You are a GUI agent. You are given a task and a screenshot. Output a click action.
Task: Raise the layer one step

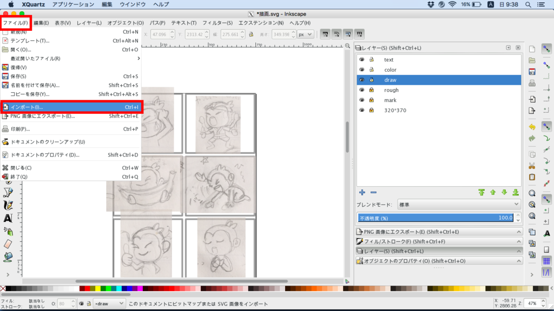point(493,193)
